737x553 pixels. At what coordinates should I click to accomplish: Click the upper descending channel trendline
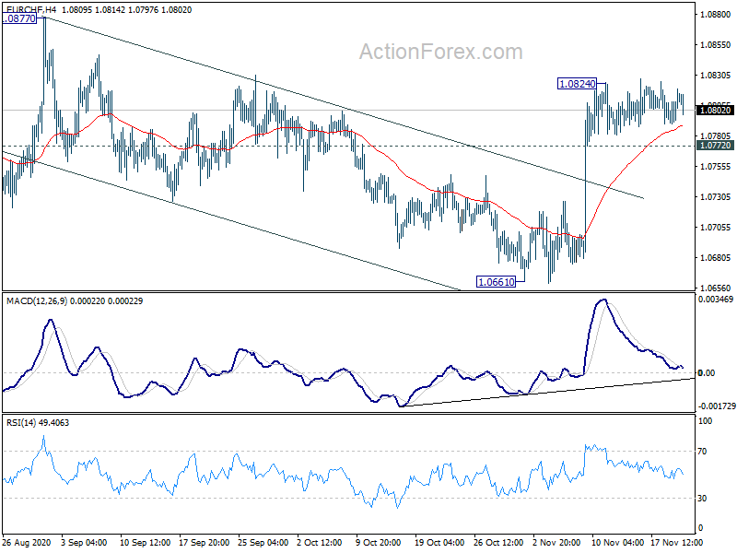(345, 108)
